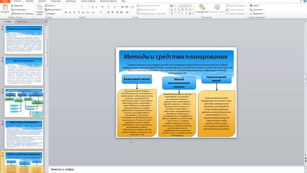The width and height of the screenshot is (307, 173).
Task: Select slide 4 diagram thumbnail
Action: (x=24, y=103)
